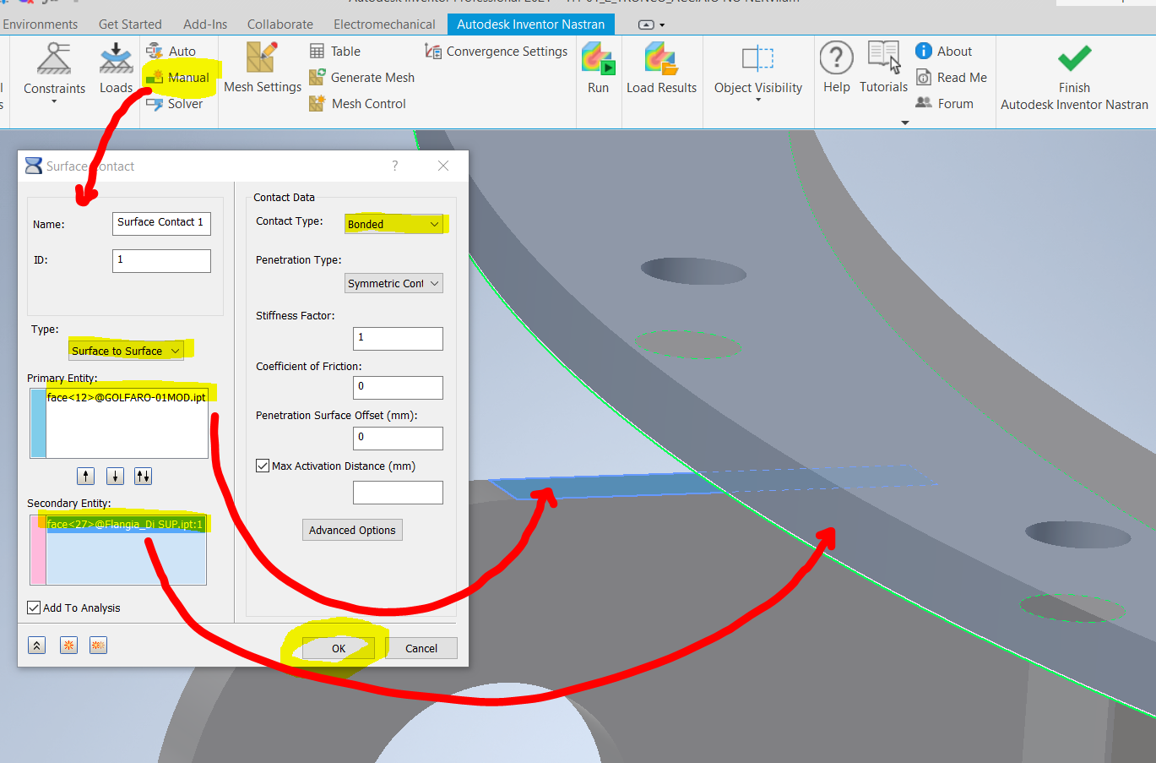1156x763 pixels.
Task: Open the About information
Action: 944,52
